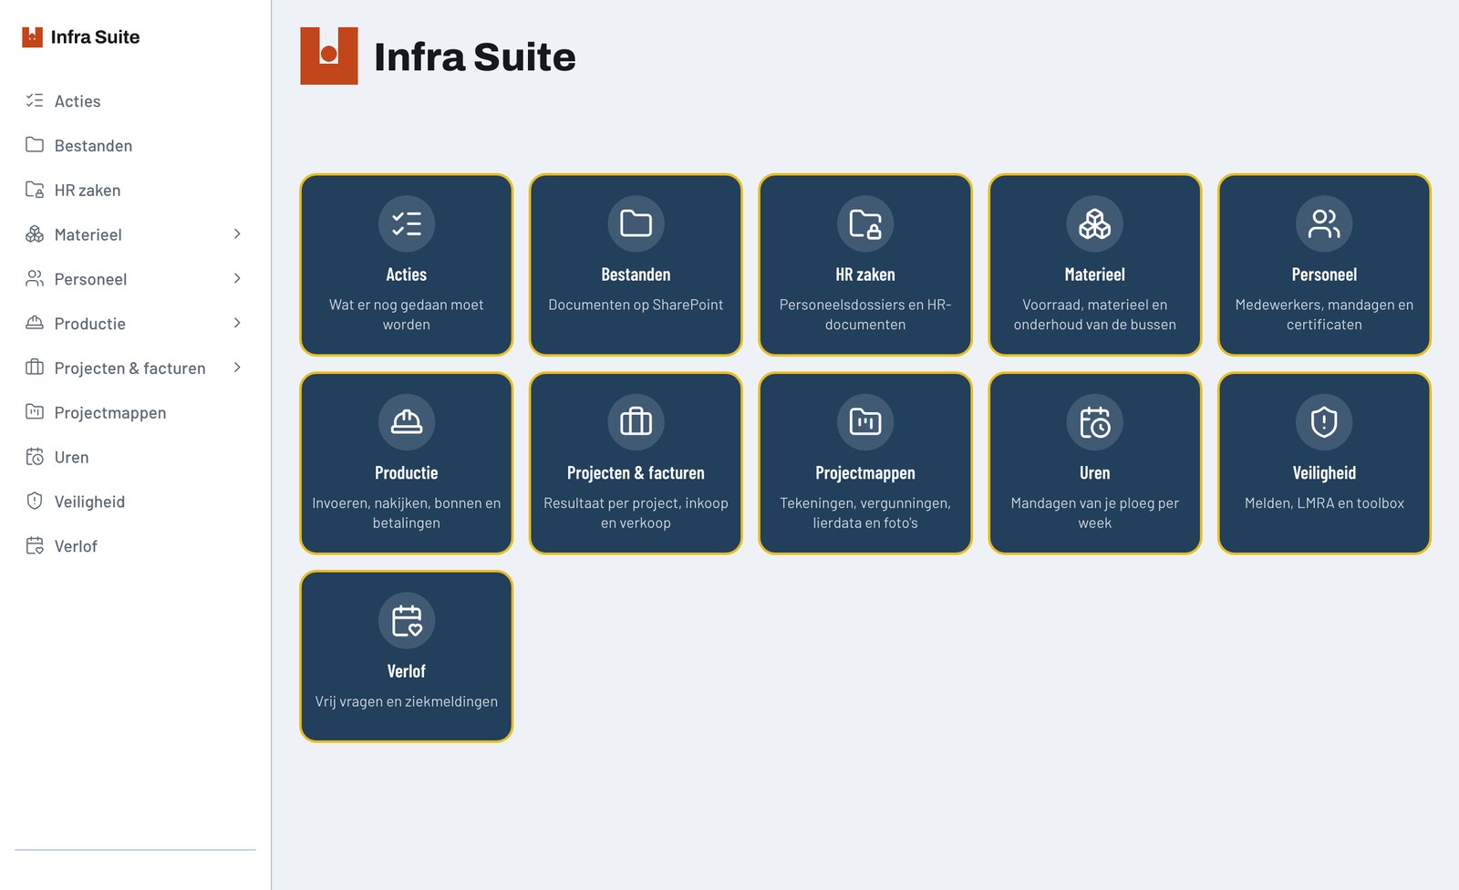Go to Projectmappen in the sidebar
1459x890 pixels.
pos(135,413)
